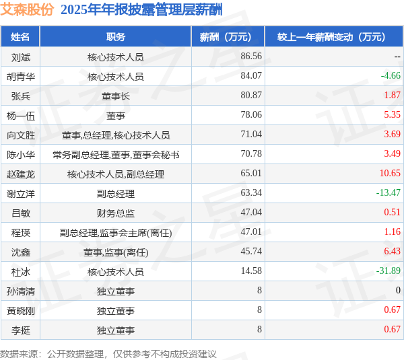
Task: Click the change value 1.16
Action: (x=392, y=231)
